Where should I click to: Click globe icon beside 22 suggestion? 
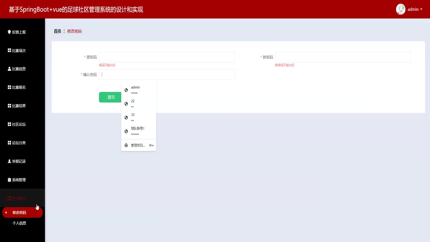pos(126,104)
